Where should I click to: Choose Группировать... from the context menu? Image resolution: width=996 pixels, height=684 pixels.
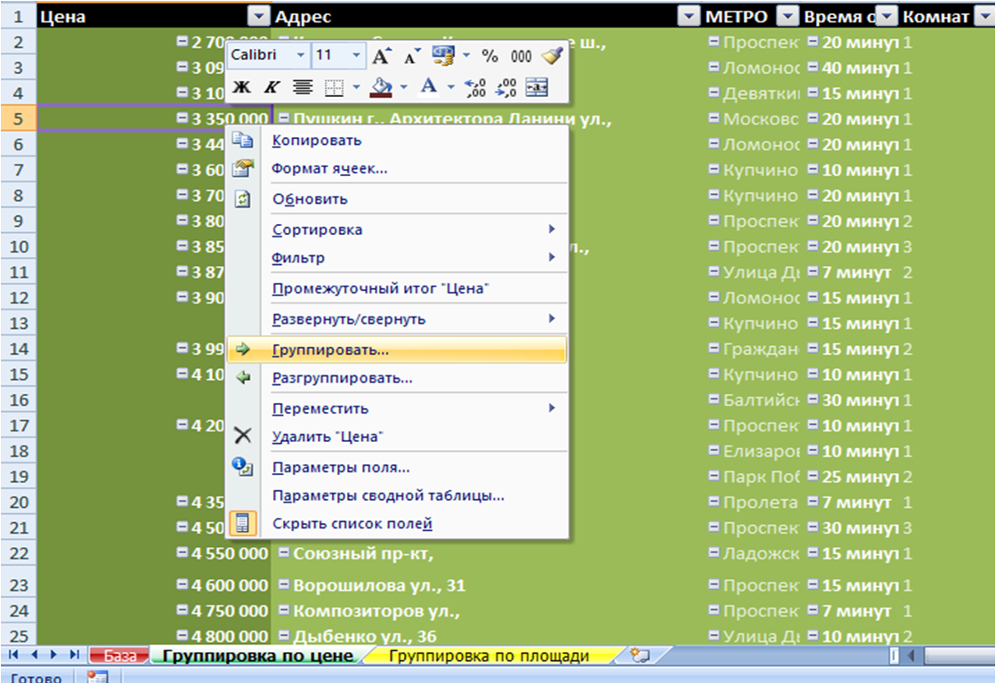tap(330, 350)
